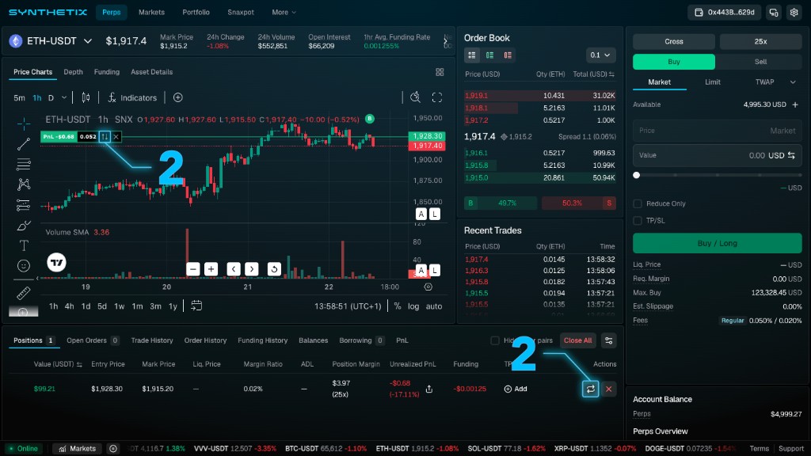Open the emoji icons tool
This screenshot has width=811, height=456.
pos(23,266)
